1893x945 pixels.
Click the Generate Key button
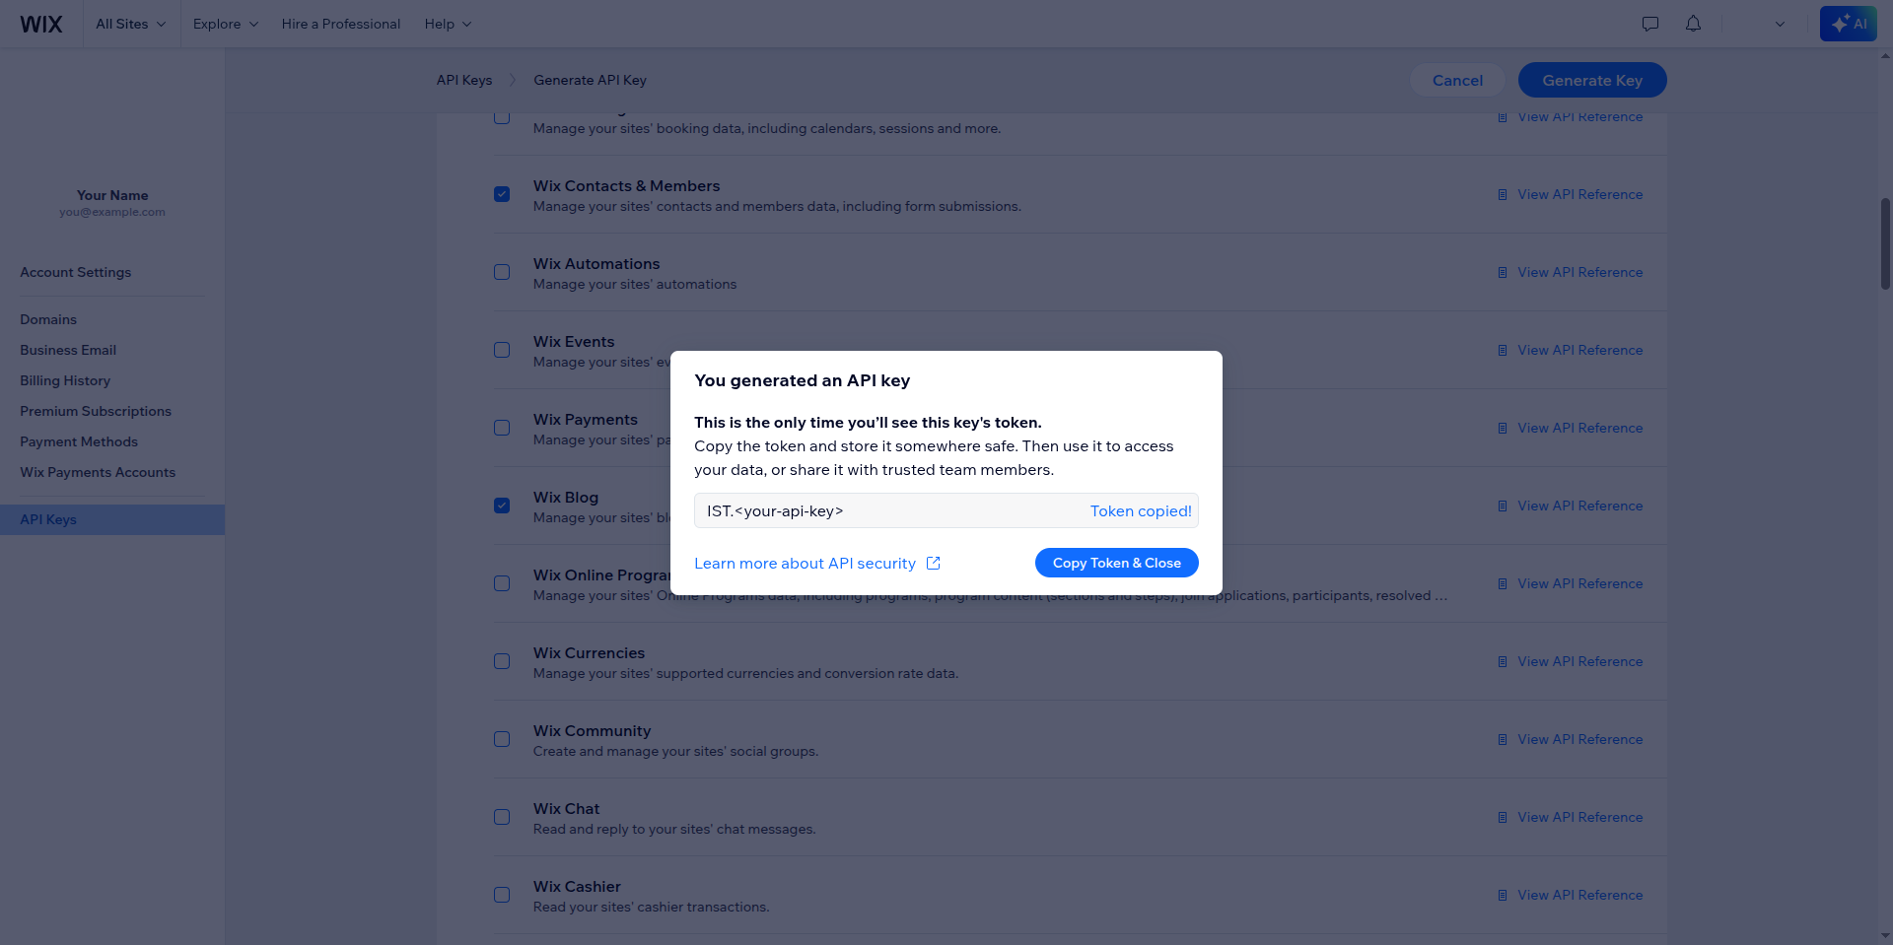[x=1592, y=80]
